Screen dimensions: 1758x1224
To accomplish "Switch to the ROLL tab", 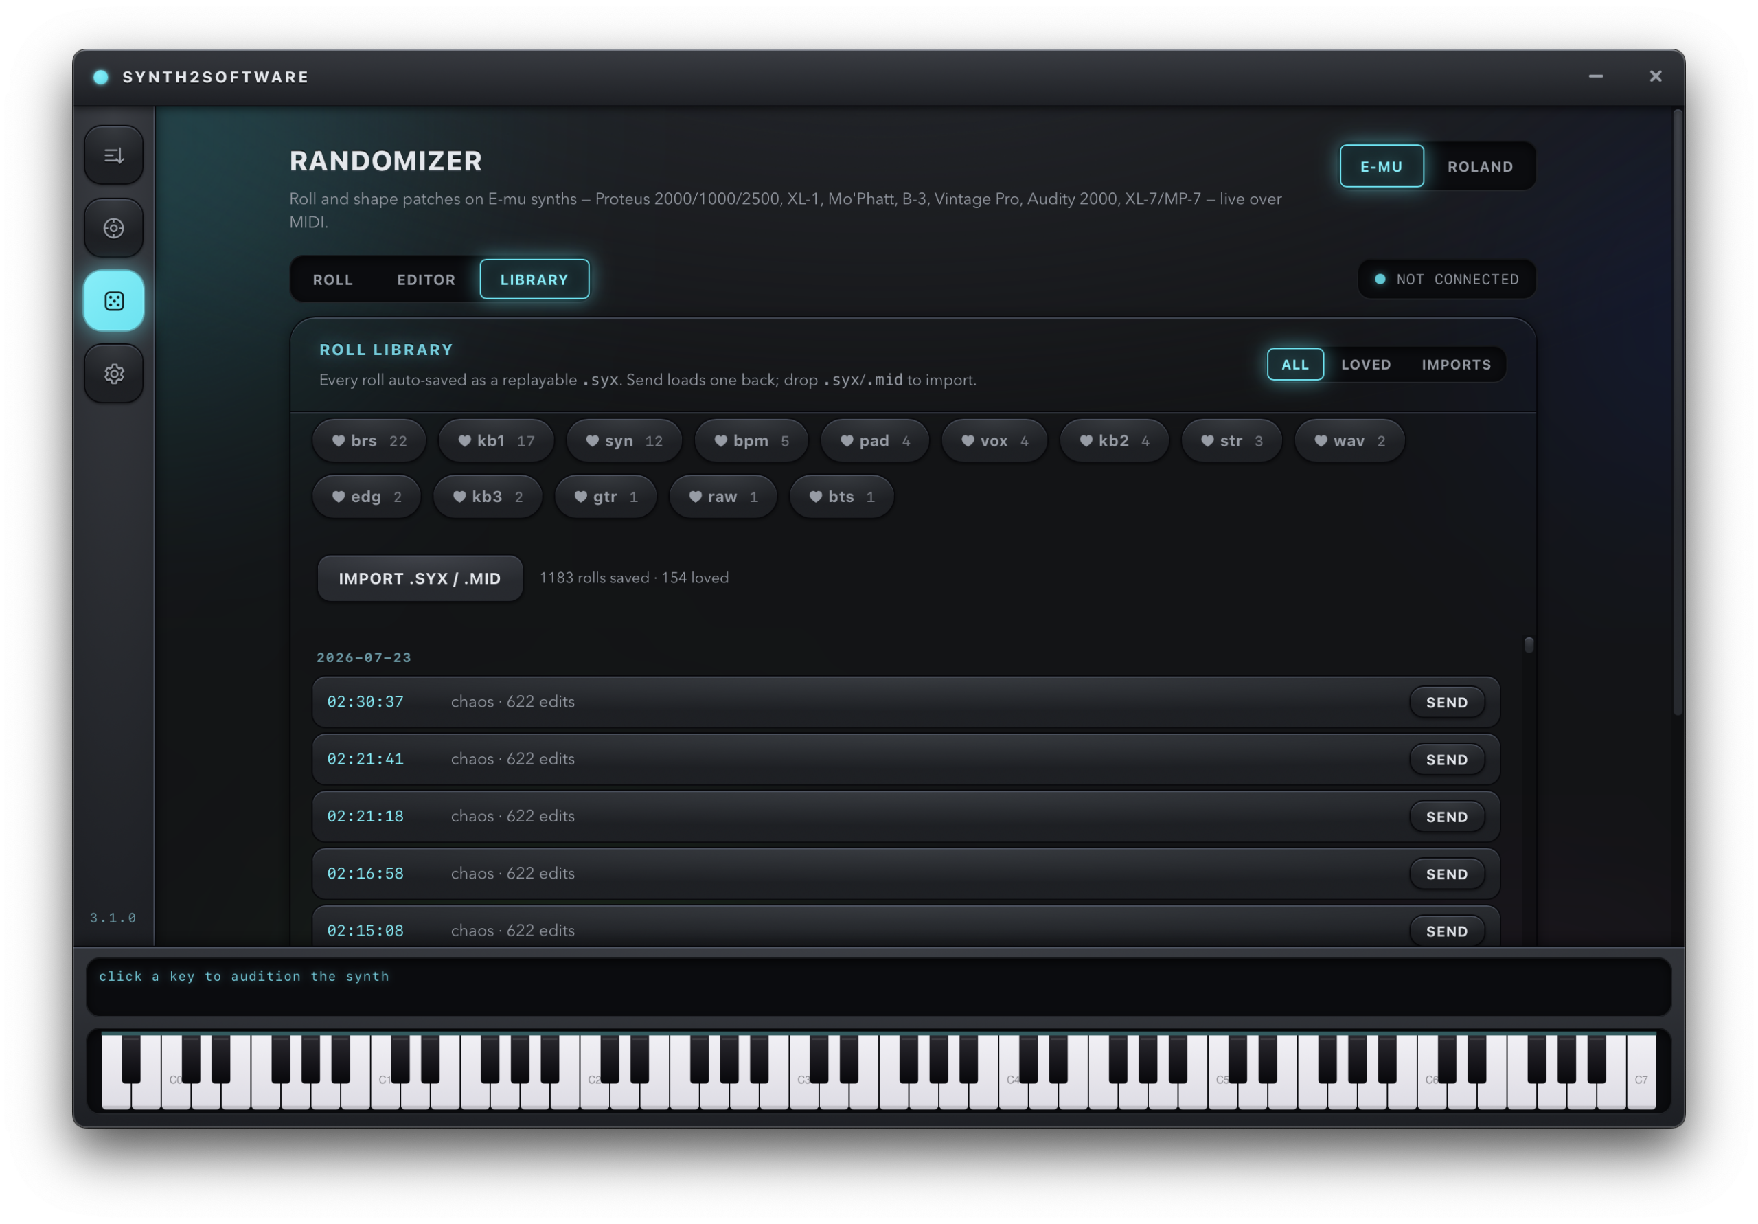I will point(332,280).
